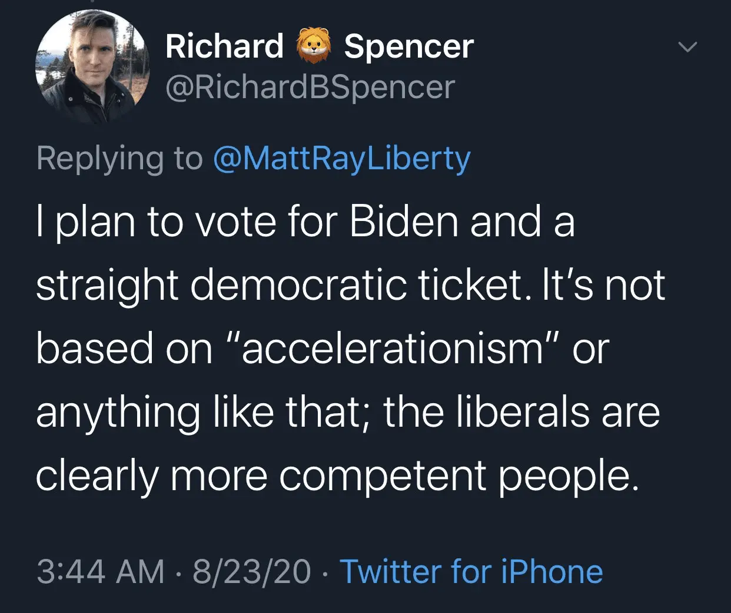Click the word "anything" in the tweet

click(118, 413)
